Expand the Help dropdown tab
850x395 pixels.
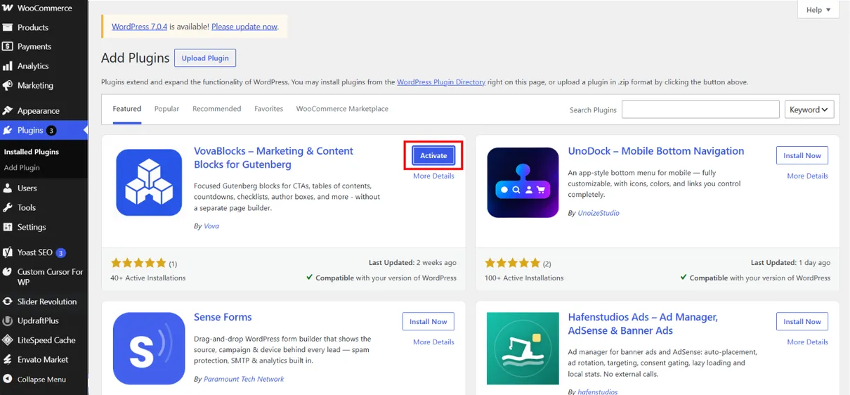pyautogui.click(x=818, y=10)
